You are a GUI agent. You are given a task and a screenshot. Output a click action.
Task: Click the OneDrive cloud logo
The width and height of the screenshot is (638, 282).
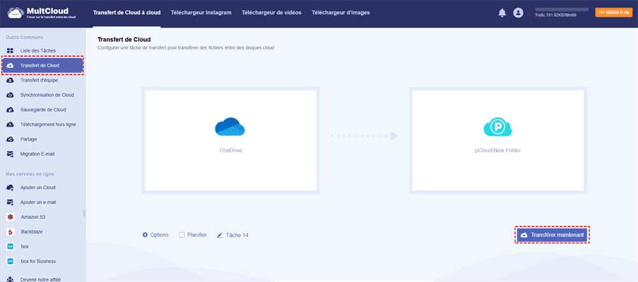230,126
